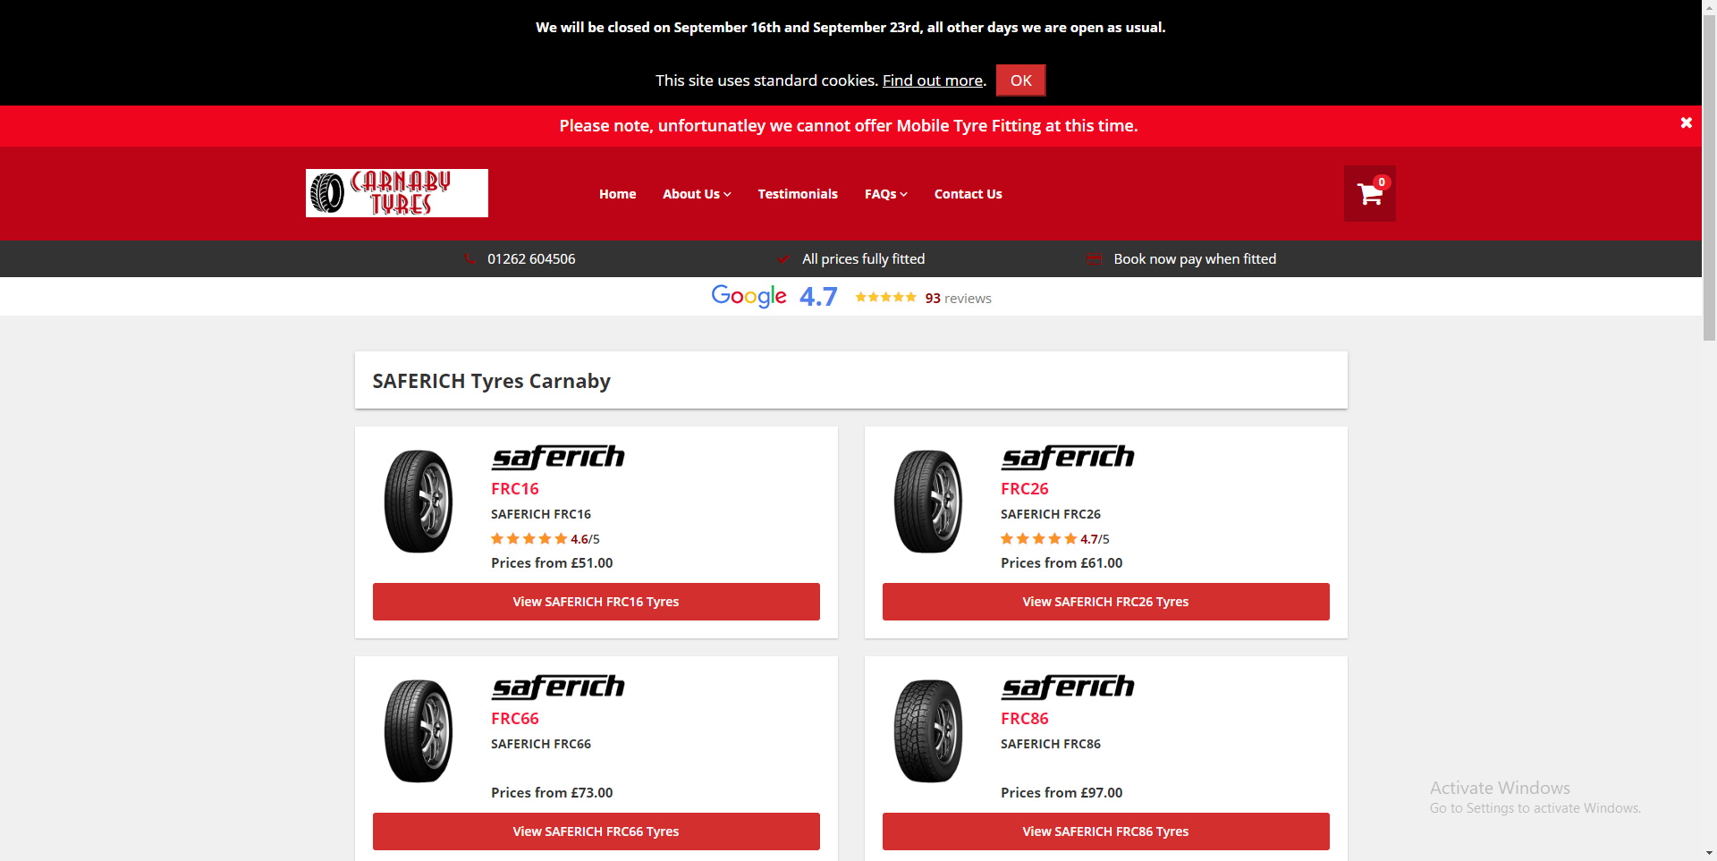The height and width of the screenshot is (861, 1717).
Task: Open the FRC86 product title link
Action: 1025,719
